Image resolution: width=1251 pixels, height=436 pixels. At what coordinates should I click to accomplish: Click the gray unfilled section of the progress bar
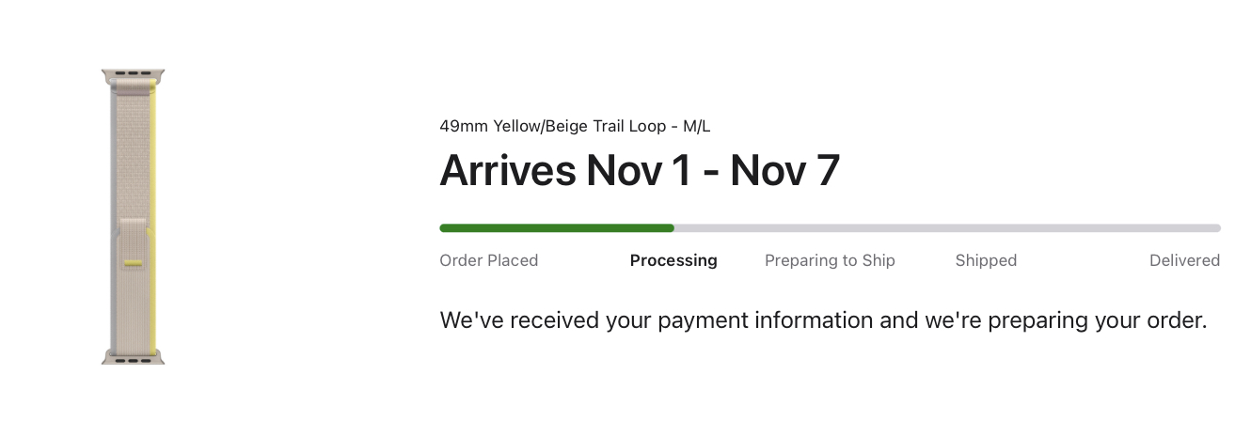coord(946,228)
